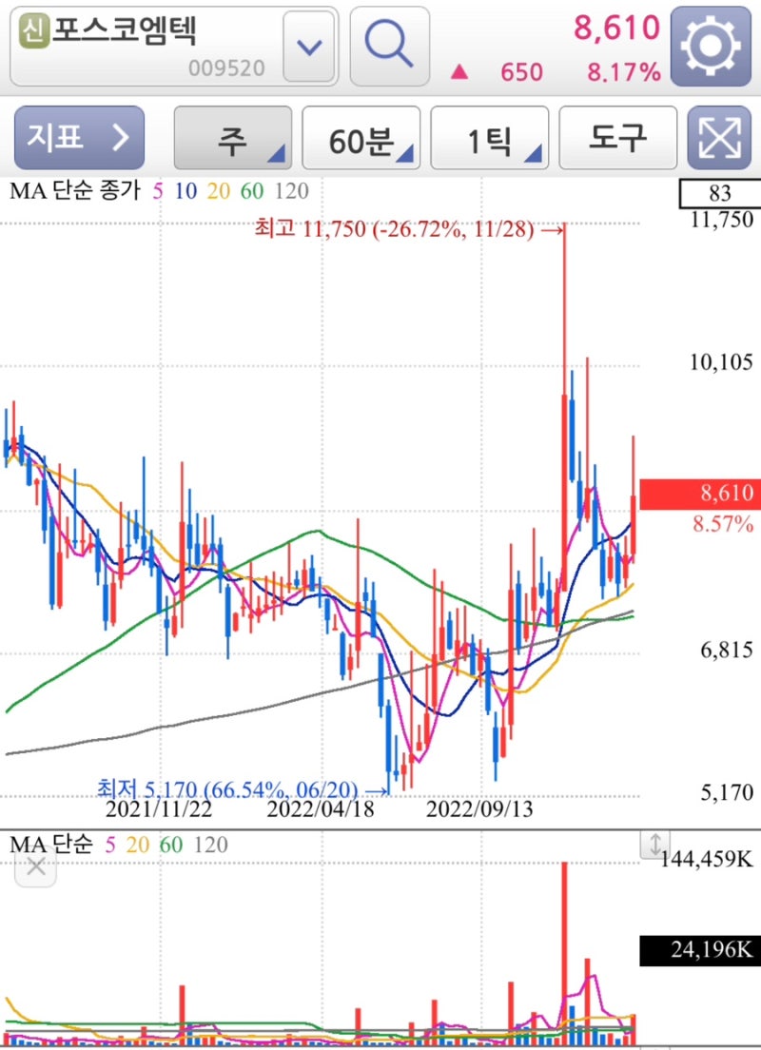761x1050 pixels.
Task: Click the tallest red volume bar
Action: pos(565,955)
